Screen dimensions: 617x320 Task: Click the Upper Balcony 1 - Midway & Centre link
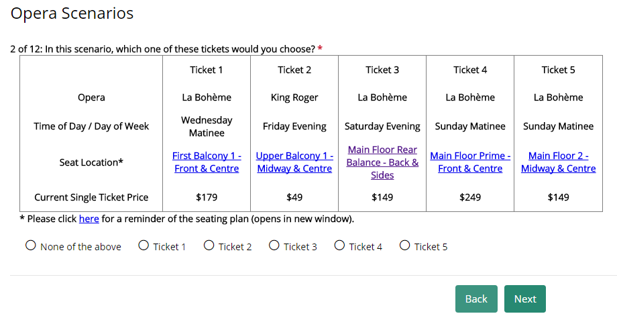(294, 162)
